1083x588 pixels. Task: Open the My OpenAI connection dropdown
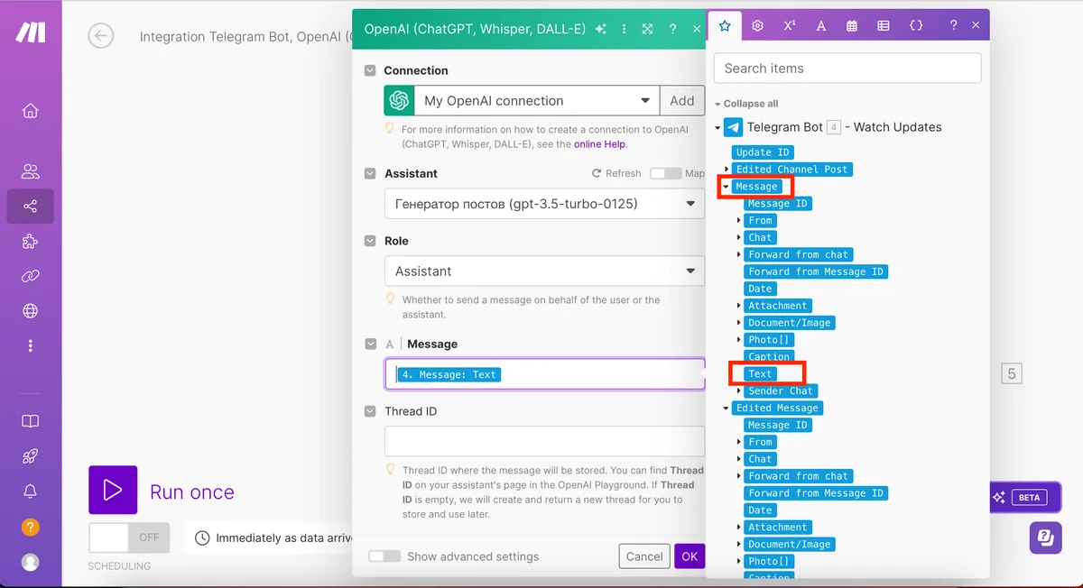tap(535, 101)
